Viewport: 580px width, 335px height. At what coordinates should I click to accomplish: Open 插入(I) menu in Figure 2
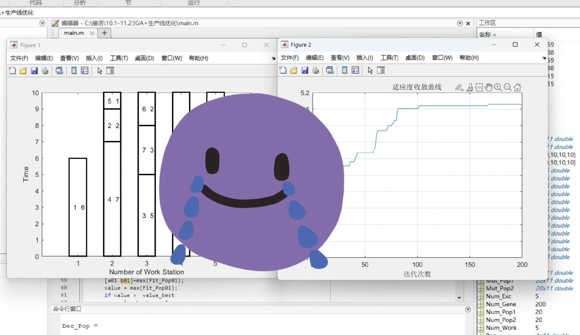[365, 58]
